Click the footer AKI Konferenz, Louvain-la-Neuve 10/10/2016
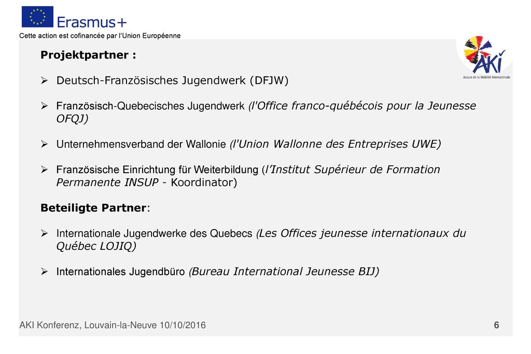 click(x=113, y=325)
